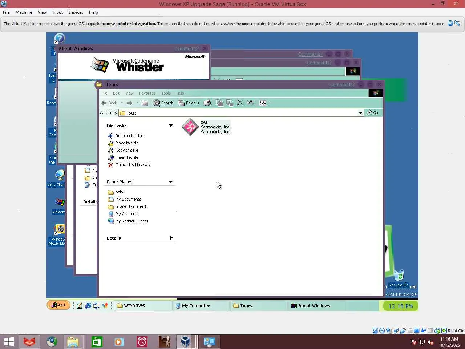
Task: Click the guest clock showing 12:15 PM
Action: click(x=401, y=306)
